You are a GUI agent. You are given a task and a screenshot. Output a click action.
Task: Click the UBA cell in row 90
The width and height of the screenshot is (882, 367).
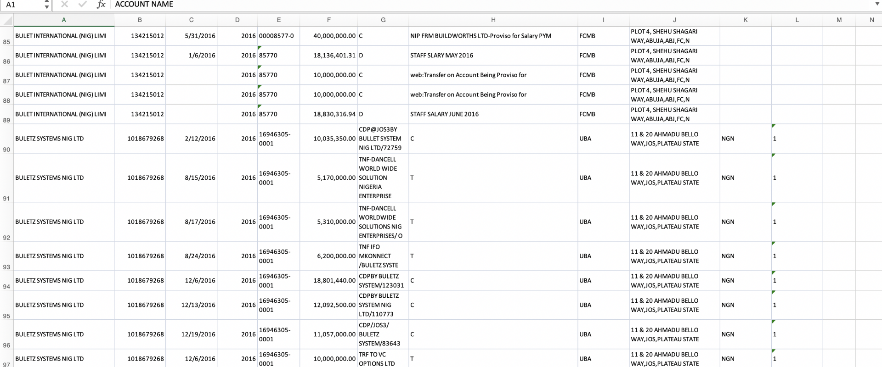[603, 139]
